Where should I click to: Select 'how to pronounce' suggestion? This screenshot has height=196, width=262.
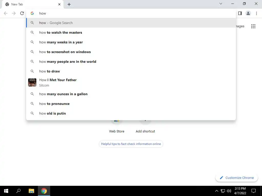131,104
